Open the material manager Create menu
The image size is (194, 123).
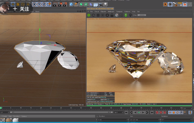pos(5,116)
